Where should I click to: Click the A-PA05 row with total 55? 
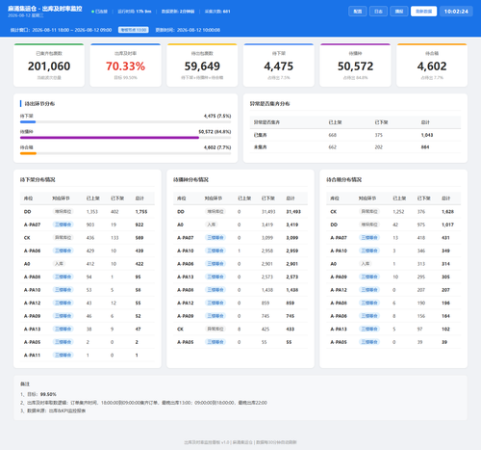tap(240, 342)
